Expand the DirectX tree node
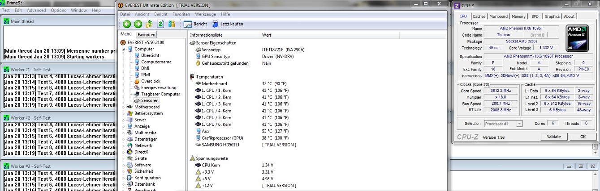 pos(124,152)
